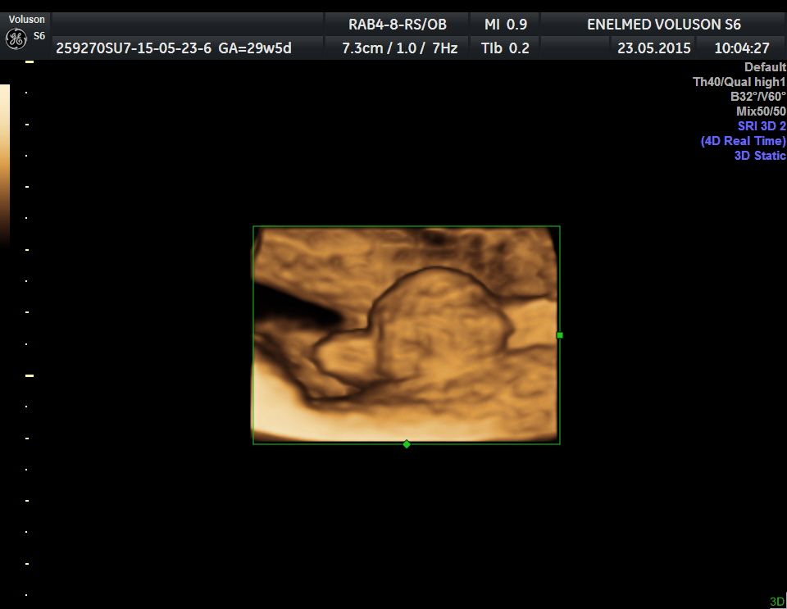Click the green diamond handle on render box
787x609 pixels.
[x=407, y=444]
